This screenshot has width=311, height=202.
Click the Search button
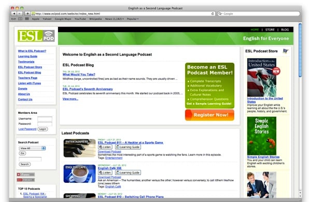pos(25,164)
